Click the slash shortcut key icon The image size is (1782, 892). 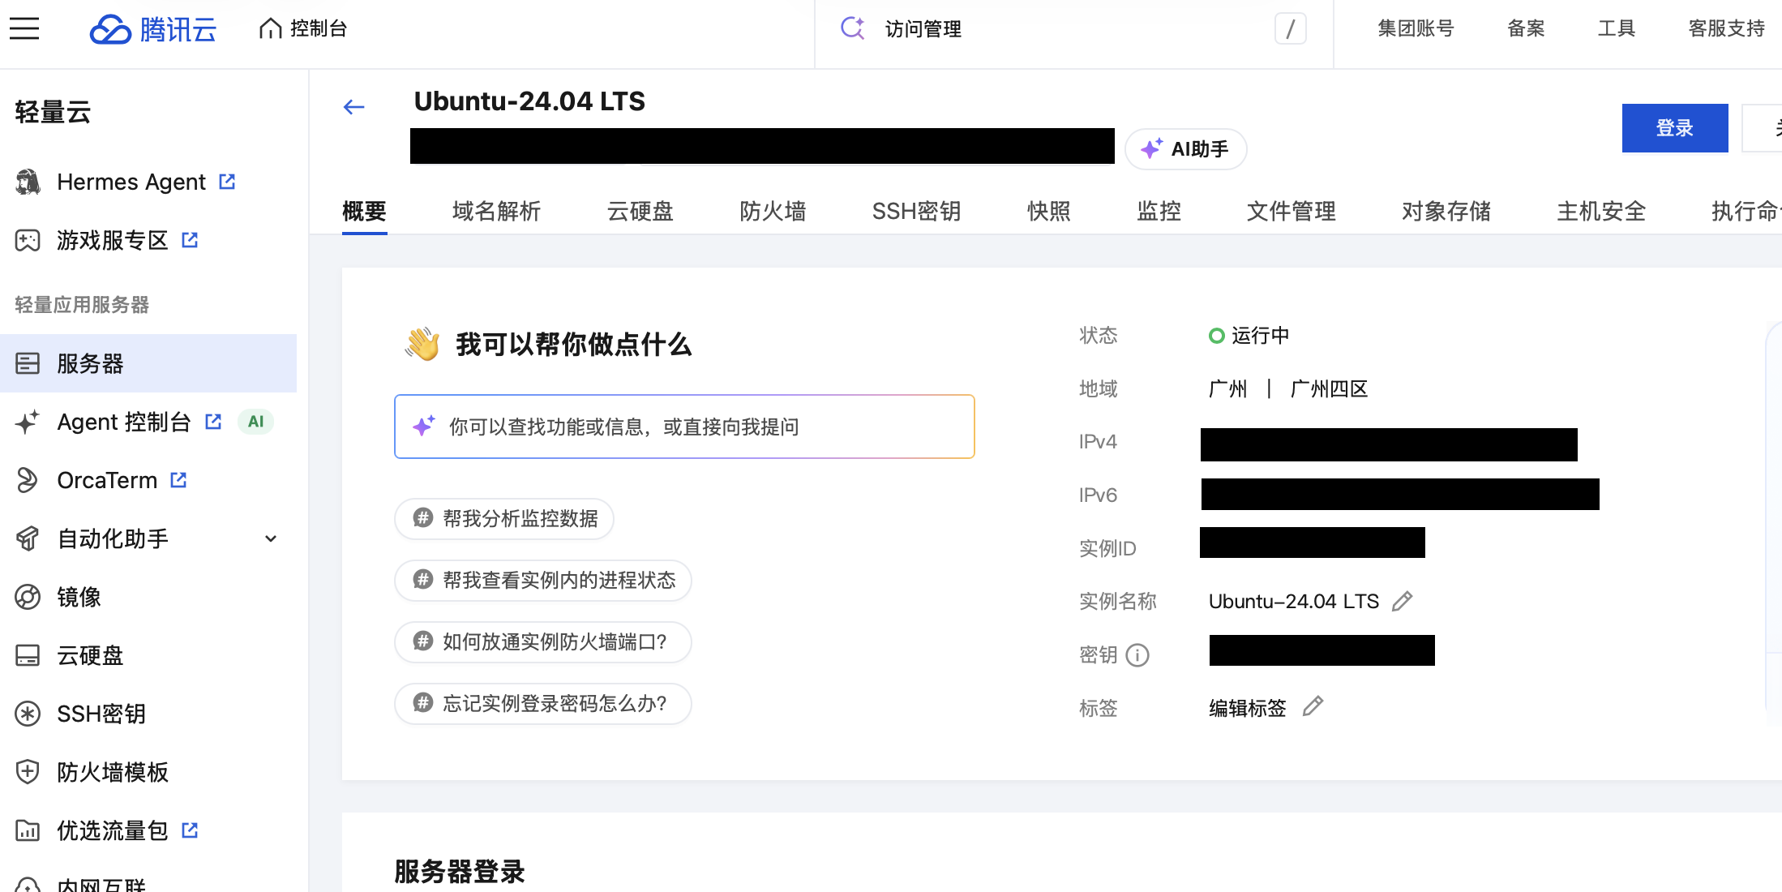(1290, 29)
